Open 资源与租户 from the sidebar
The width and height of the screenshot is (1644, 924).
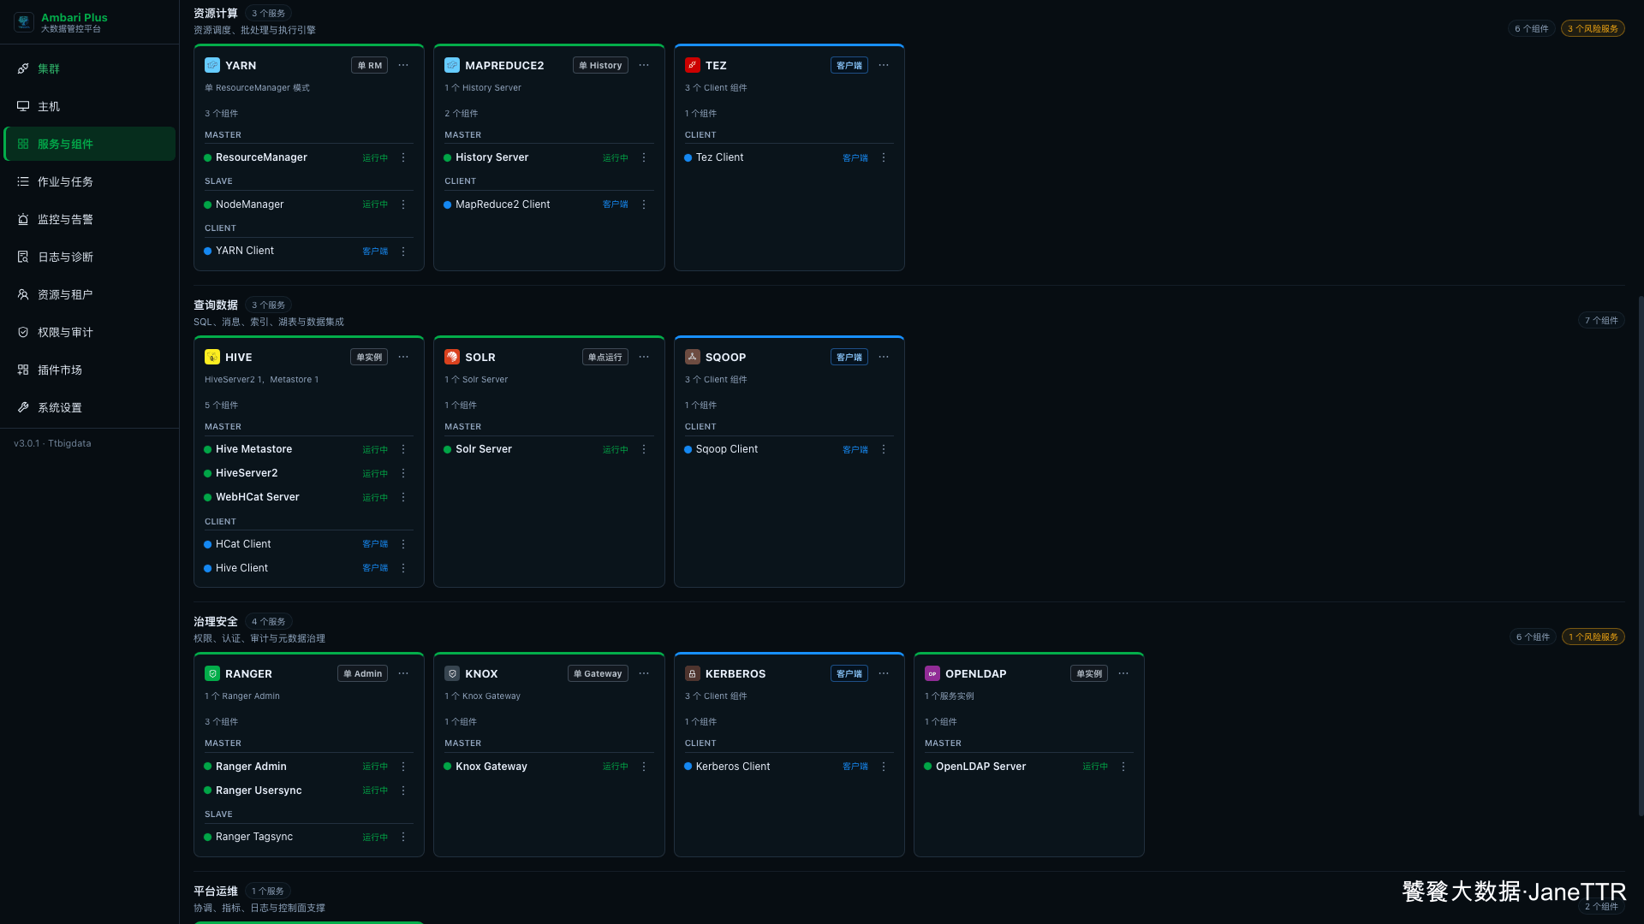click(89, 294)
